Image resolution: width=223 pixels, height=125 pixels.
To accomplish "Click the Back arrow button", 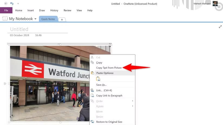I will pos(6,4).
